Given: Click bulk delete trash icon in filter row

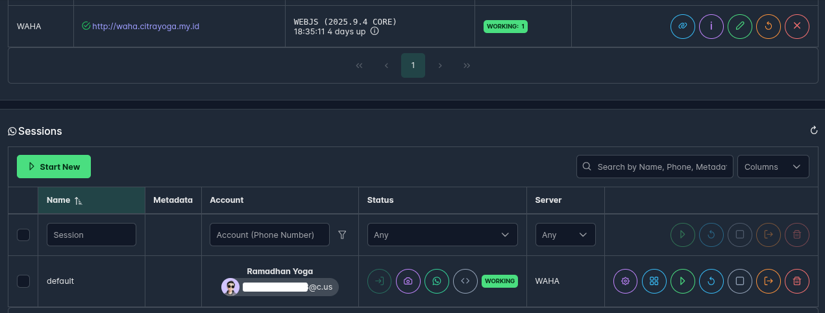Looking at the screenshot, I should (x=797, y=235).
